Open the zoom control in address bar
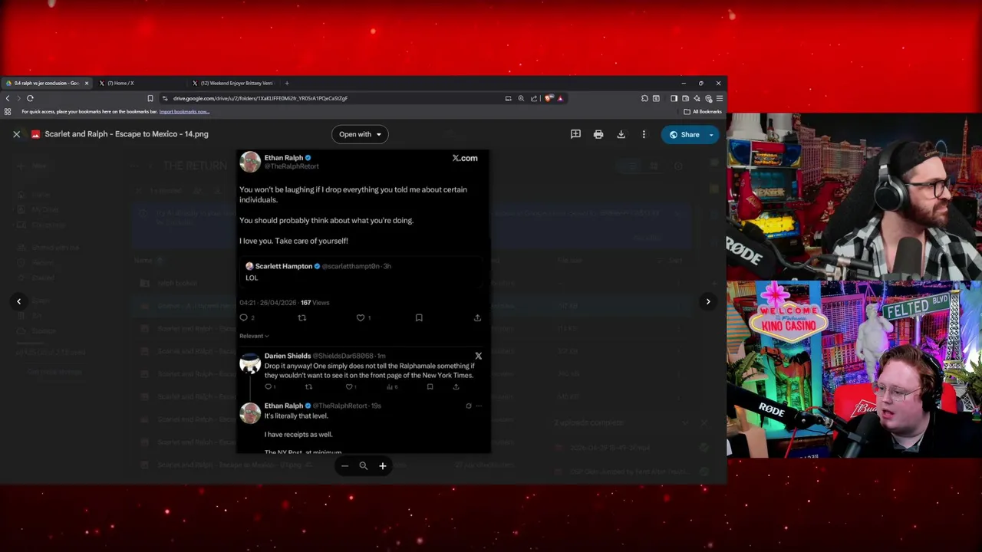Screen dimensions: 982x552 [x=521, y=98]
